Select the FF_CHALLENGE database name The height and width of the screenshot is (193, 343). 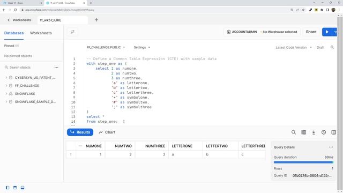(x=27, y=86)
